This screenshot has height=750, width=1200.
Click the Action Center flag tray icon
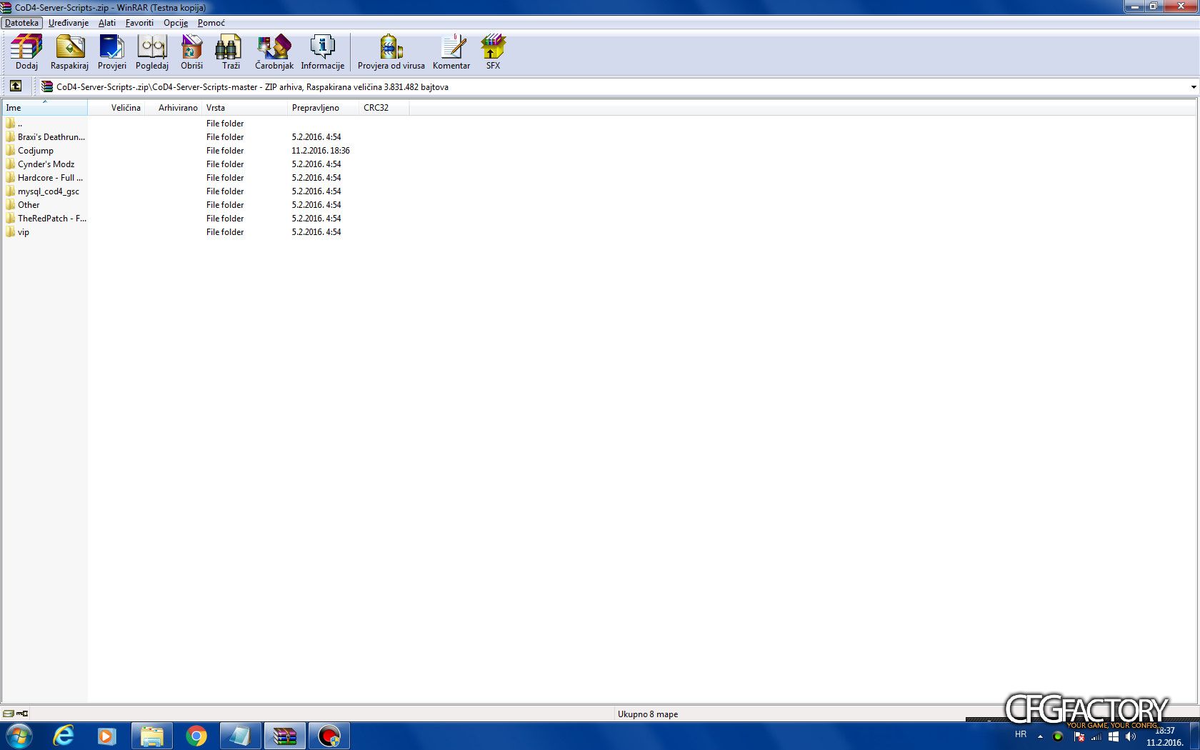click(x=1079, y=736)
